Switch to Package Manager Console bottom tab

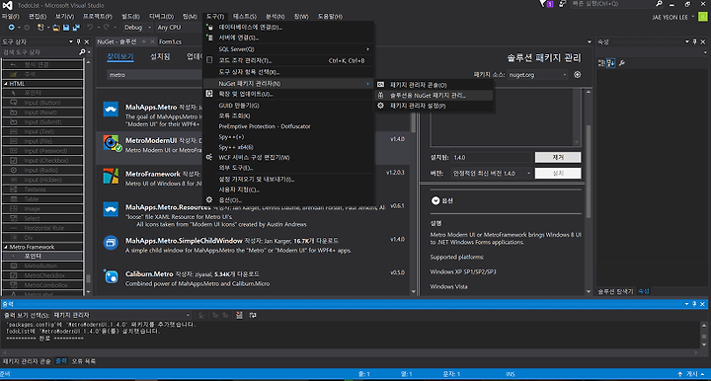27,361
